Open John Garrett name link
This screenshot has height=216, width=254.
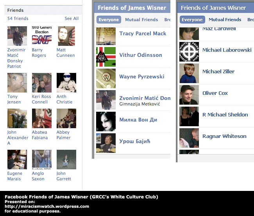[x=63, y=176]
